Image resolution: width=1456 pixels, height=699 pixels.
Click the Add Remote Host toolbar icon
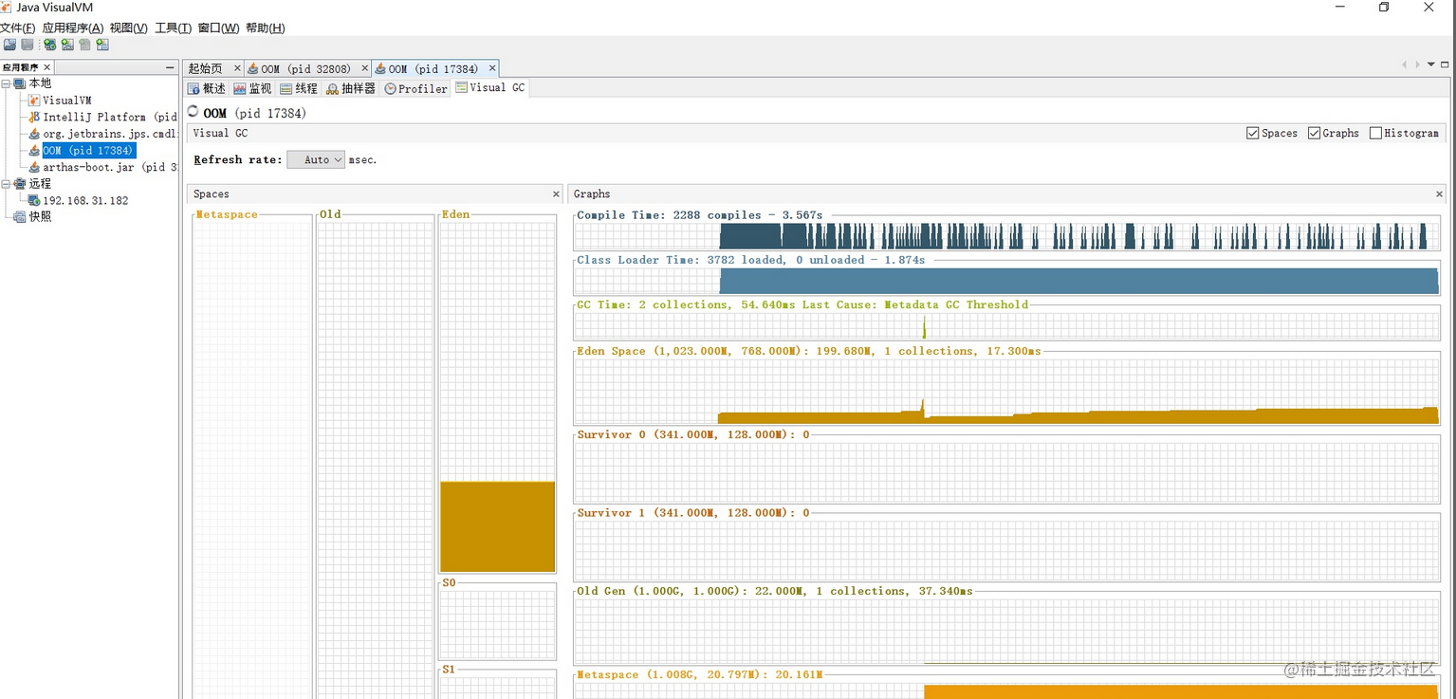pos(49,45)
